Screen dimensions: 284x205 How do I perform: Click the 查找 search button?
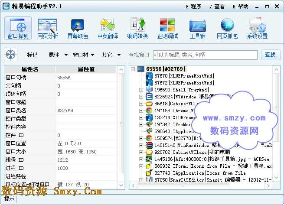(271, 55)
